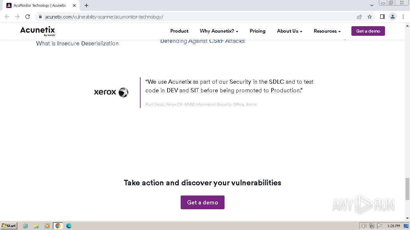Reload the page with refresh icon
The width and height of the screenshot is (410, 230).
click(28, 17)
